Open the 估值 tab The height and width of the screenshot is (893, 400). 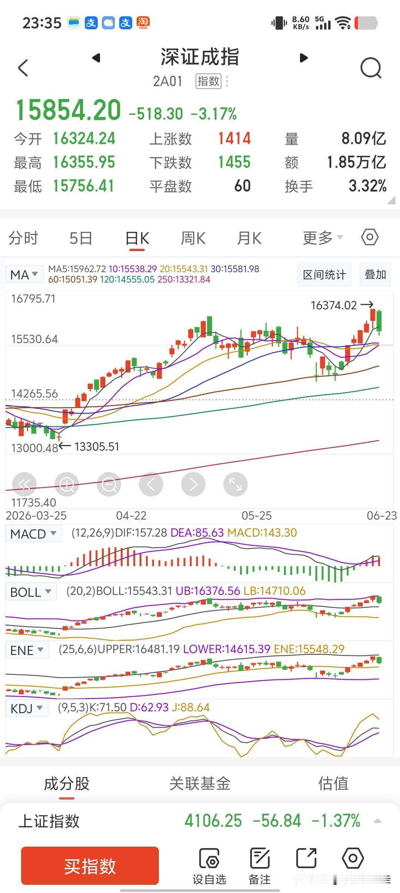(333, 784)
